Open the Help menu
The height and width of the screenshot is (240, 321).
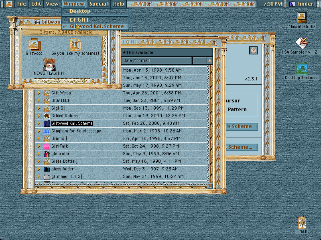click(119, 4)
